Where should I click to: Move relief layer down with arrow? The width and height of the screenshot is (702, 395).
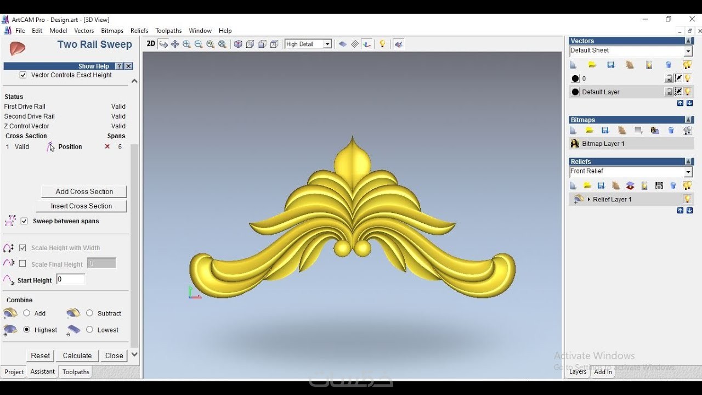(689, 211)
